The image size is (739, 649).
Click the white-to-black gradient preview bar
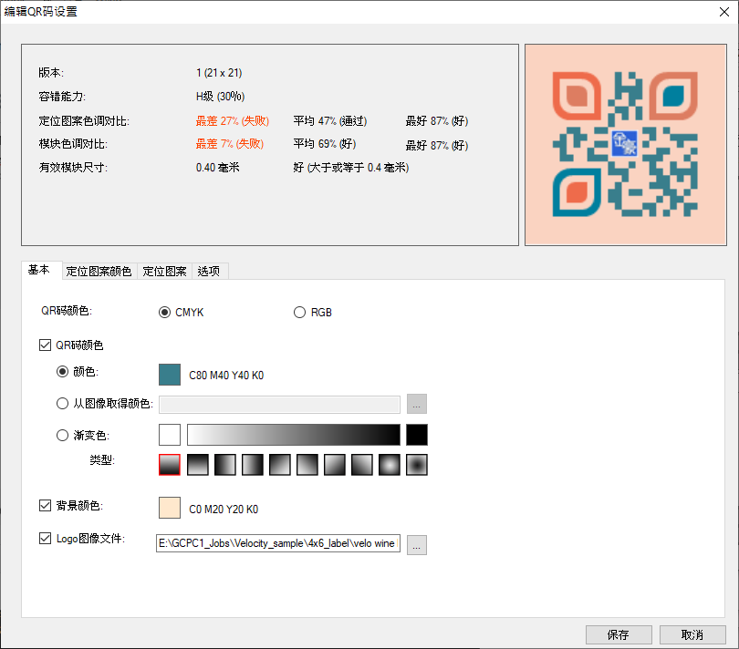pyautogui.click(x=294, y=435)
